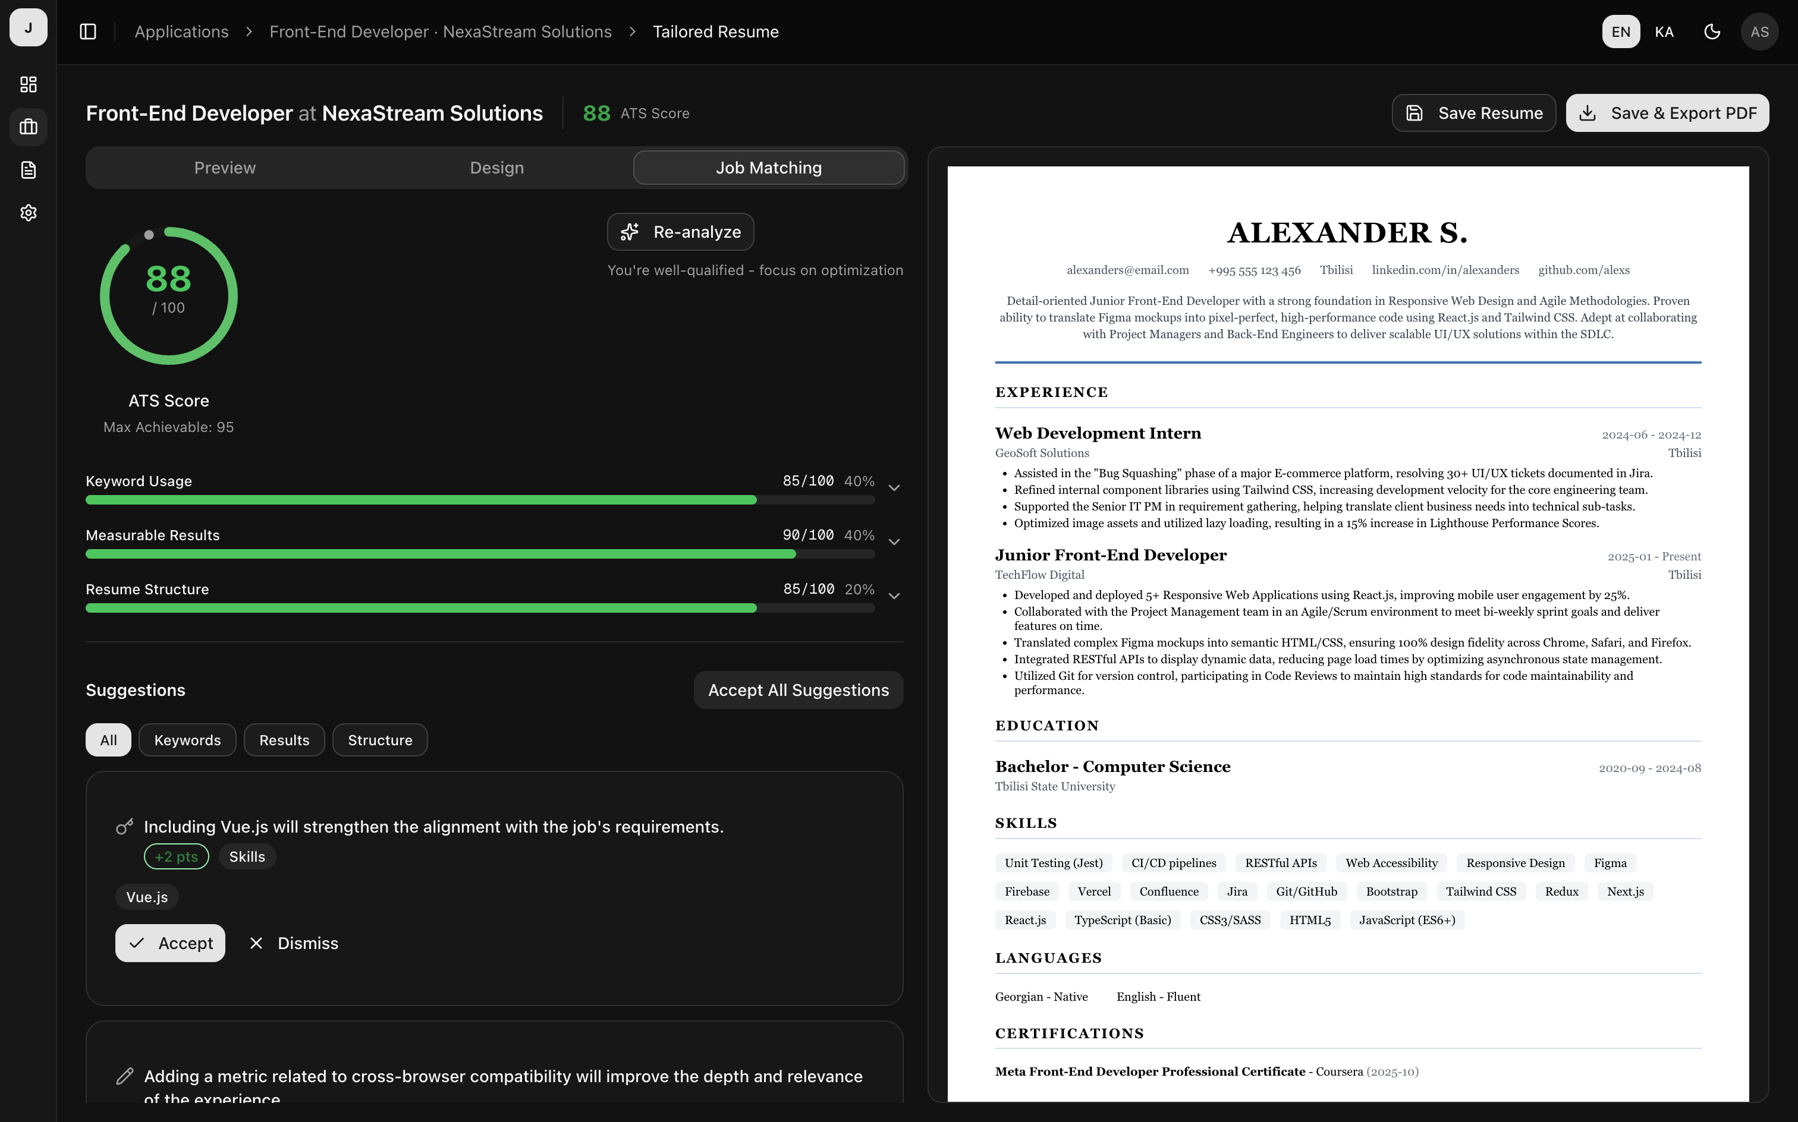Click Save & Export PDF button
Screen dimensions: 1798x1122
(1667, 113)
